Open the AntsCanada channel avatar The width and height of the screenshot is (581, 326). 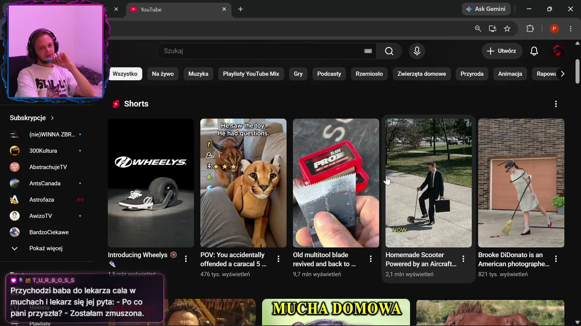(x=15, y=183)
